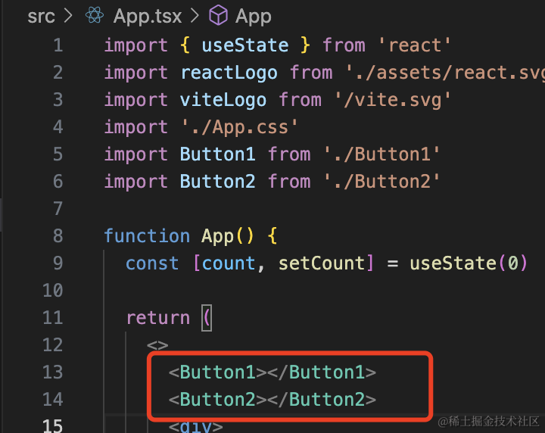Image resolution: width=545 pixels, height=433 pixels.
Task: Click line number 15 in the gutter
Action: pyautogui.click(x=52, y=425)
